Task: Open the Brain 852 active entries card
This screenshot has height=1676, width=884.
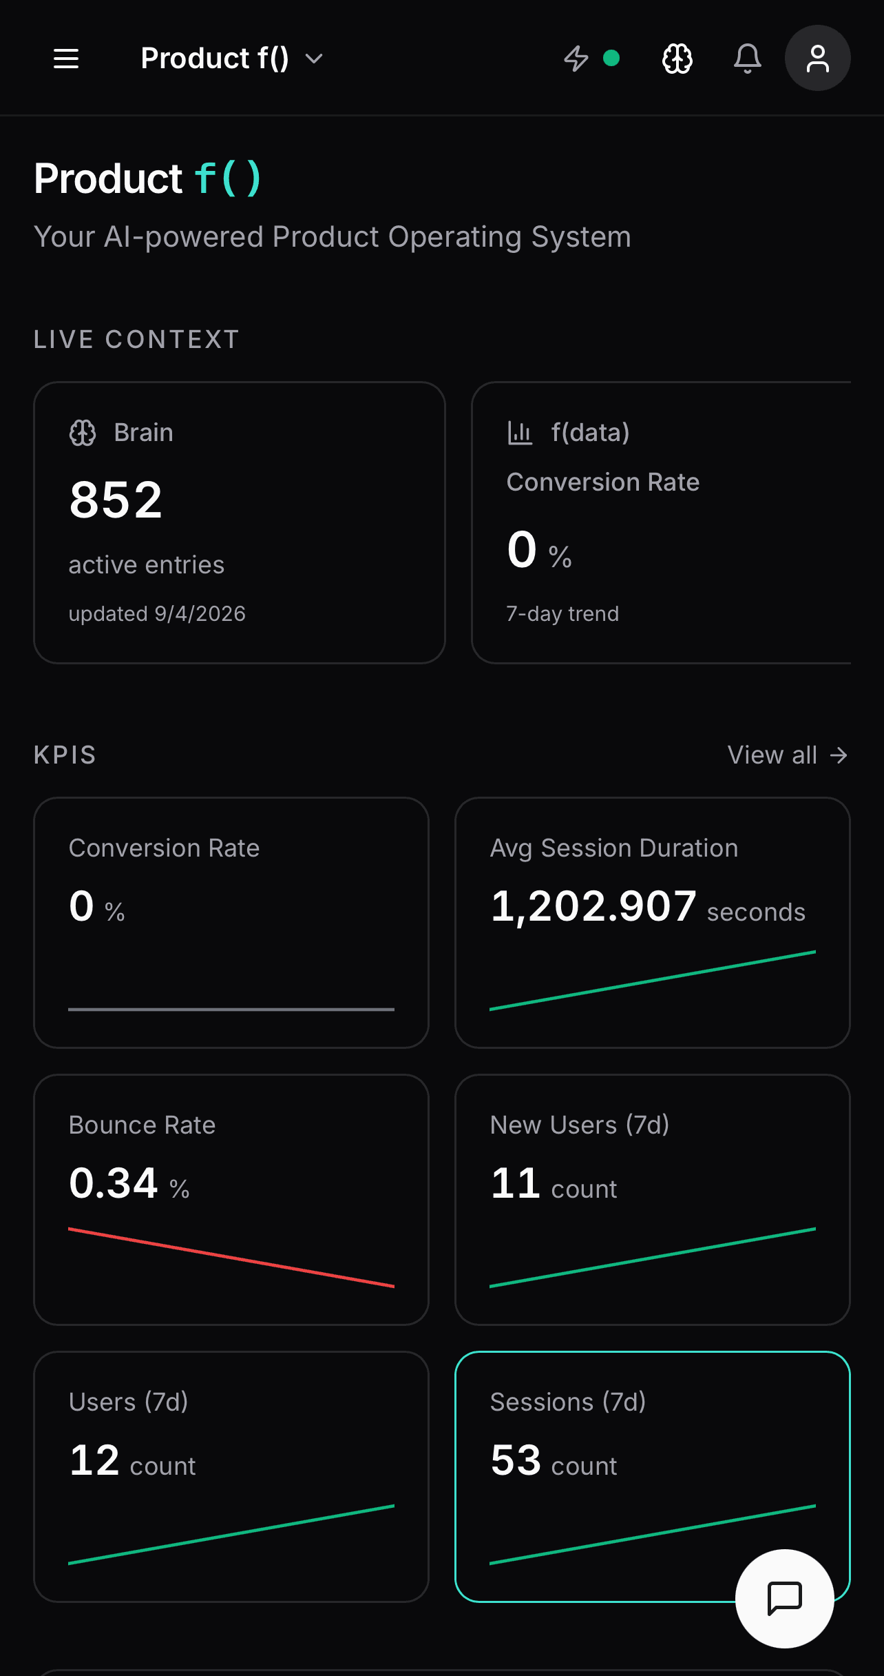Action: [x=240, y=522]
